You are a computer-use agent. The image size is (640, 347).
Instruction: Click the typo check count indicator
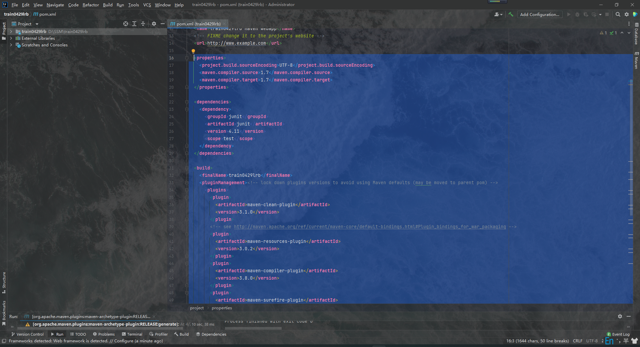coord(613,33)
